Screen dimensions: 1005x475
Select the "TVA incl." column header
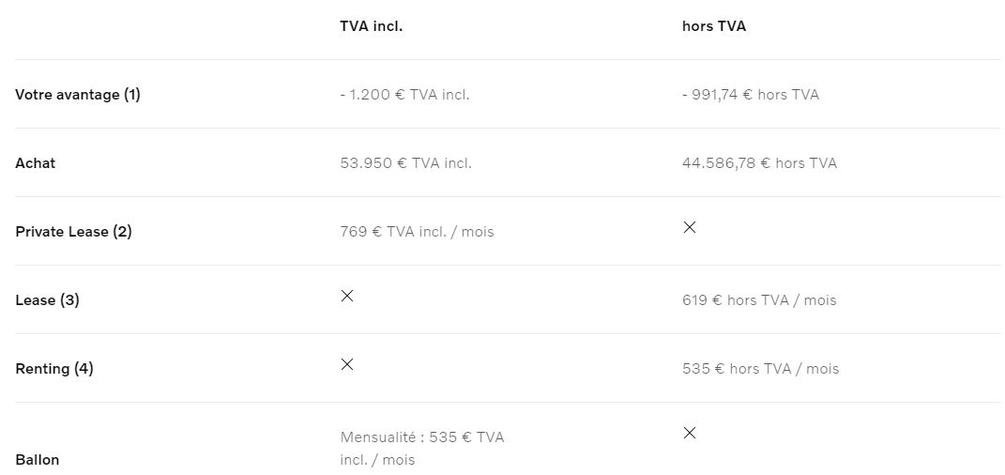point(371,26)
